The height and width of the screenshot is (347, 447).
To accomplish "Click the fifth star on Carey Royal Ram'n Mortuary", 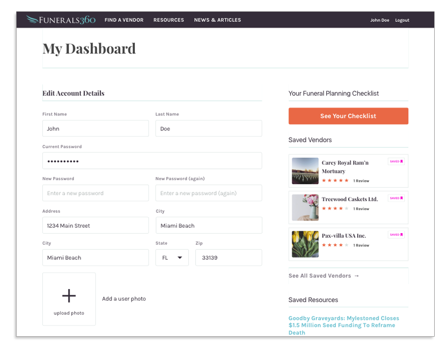I will (347, 181).
